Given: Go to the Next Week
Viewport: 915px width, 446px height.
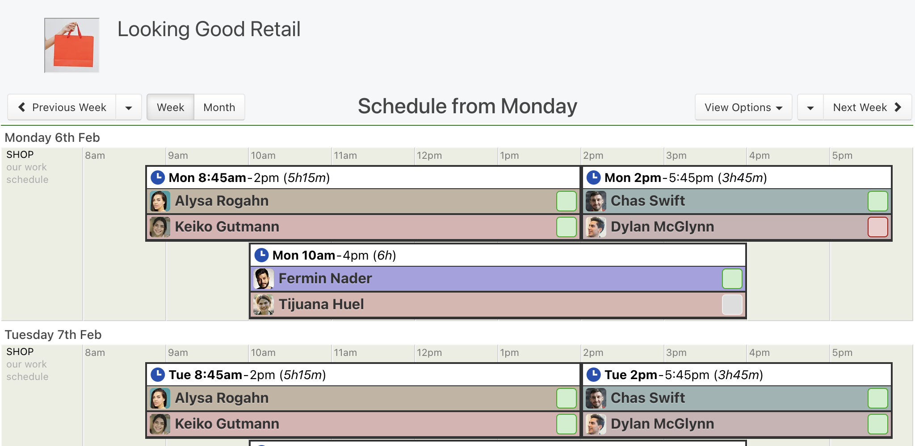Looking at the screenshot, I should (867, 107).
